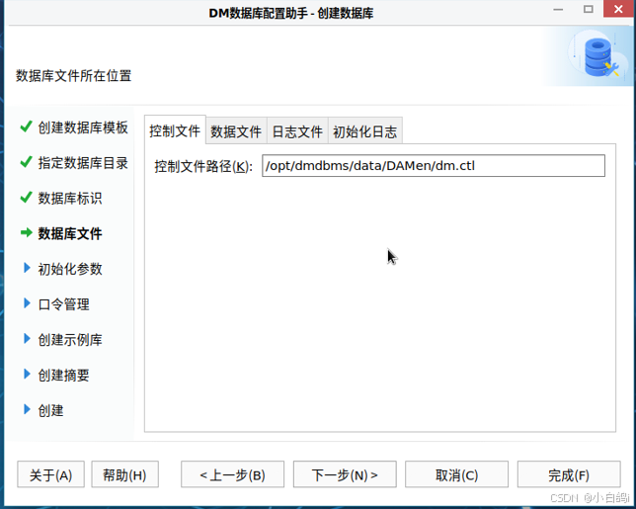
Task: Click the blue triangle beside 创建示例库
Action: (x=28, y=339)
